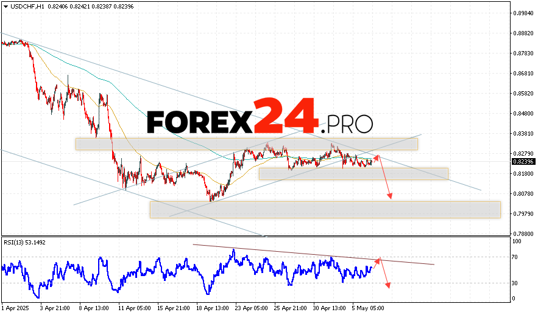The image size is (538, 315).
Task: Click the 3 Apr 21:00 time label
Action: click(x=55, y=308)
